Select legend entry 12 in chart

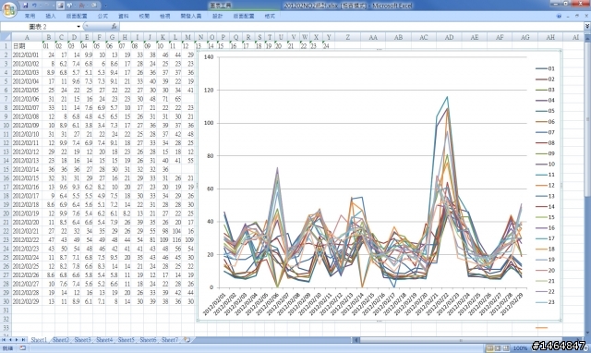pyautogui.click(x=545, y=185)
